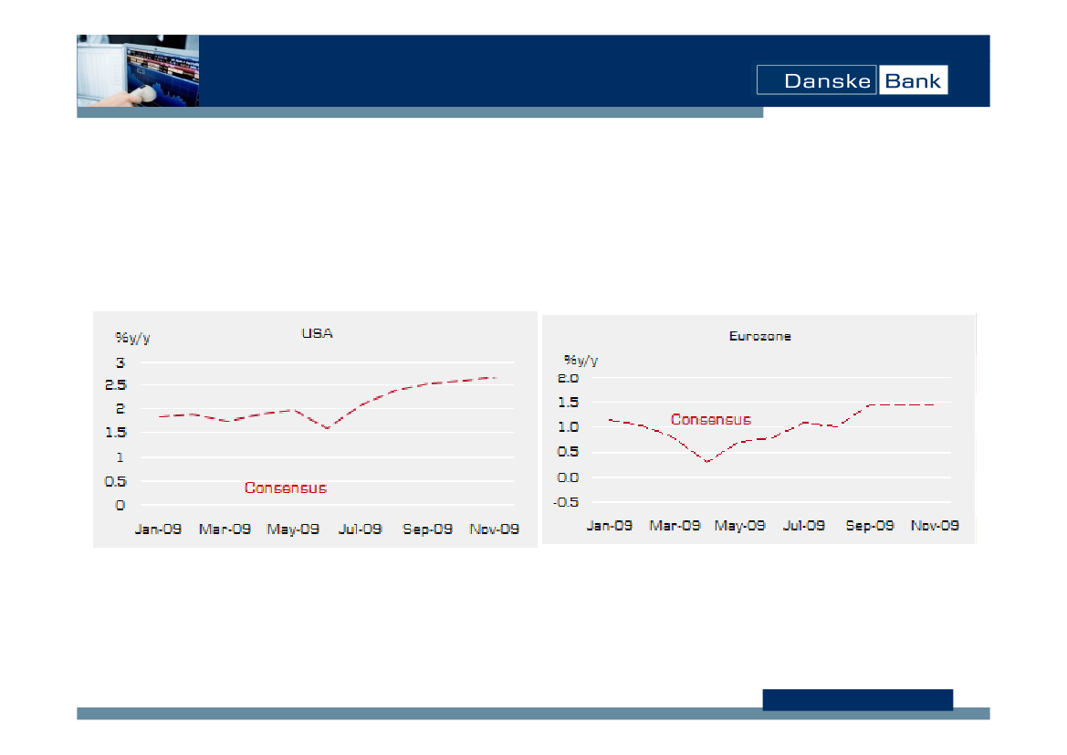This screenshot has height=755, width=1067.
Task: Click the %y/y axis label in Eurozone chart
Action: click(581, 360)
